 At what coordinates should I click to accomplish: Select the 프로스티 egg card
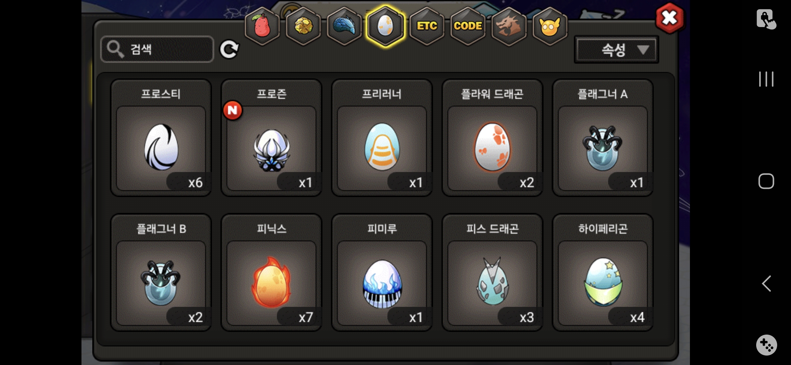161,138
